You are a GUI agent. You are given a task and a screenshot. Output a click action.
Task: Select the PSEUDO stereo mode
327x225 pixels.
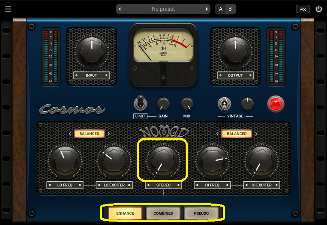(x=201, y=213)
